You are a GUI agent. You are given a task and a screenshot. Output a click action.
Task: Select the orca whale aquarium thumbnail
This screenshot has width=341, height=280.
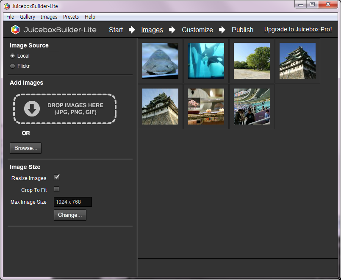click(206, 61)
